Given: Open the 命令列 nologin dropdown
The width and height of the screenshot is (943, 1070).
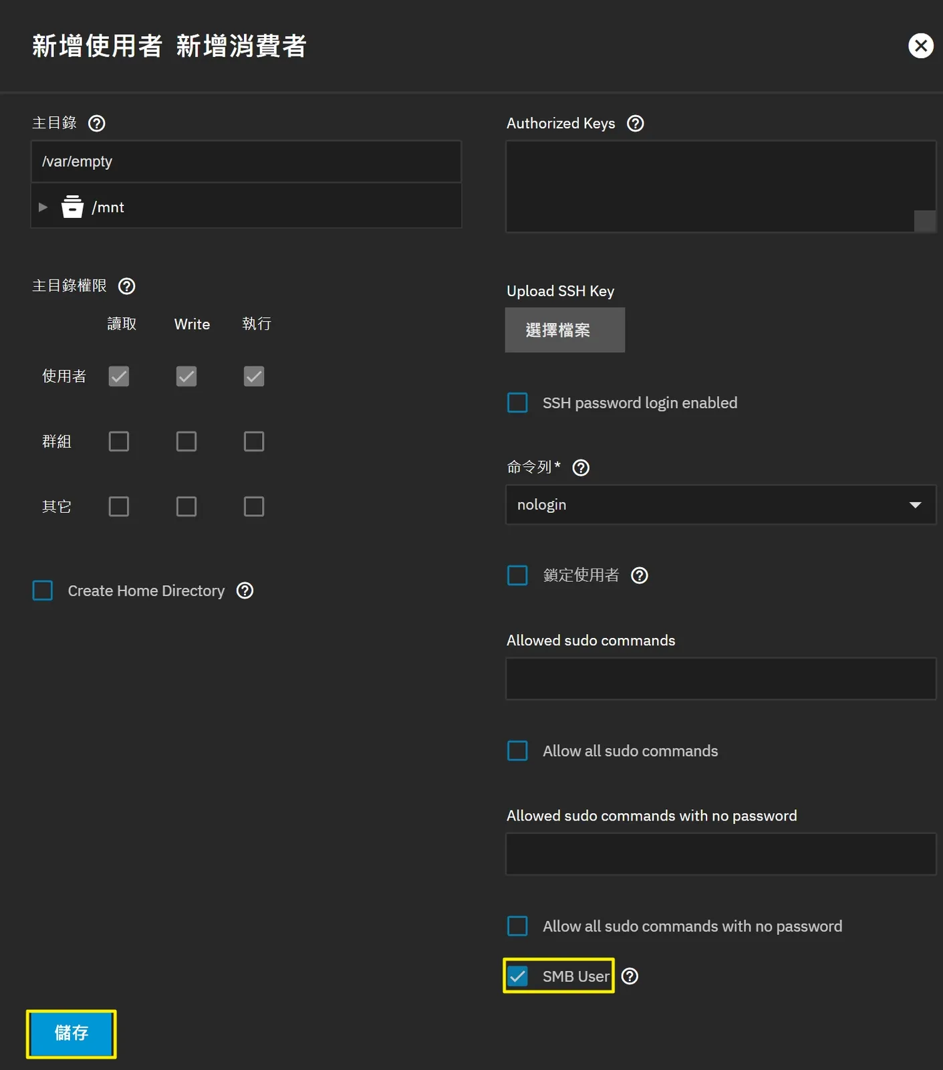Looking at the screenshot, I should (x=720, y=505).
